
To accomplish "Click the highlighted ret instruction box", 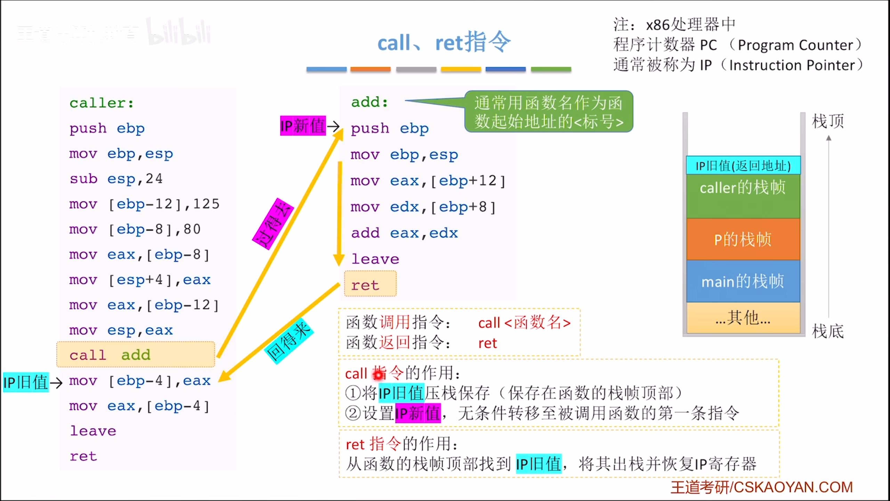I will (x=370, y=284).
